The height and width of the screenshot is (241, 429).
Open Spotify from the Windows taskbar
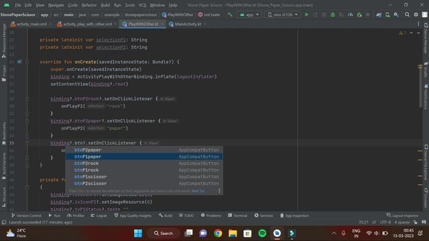coord(262,233)
